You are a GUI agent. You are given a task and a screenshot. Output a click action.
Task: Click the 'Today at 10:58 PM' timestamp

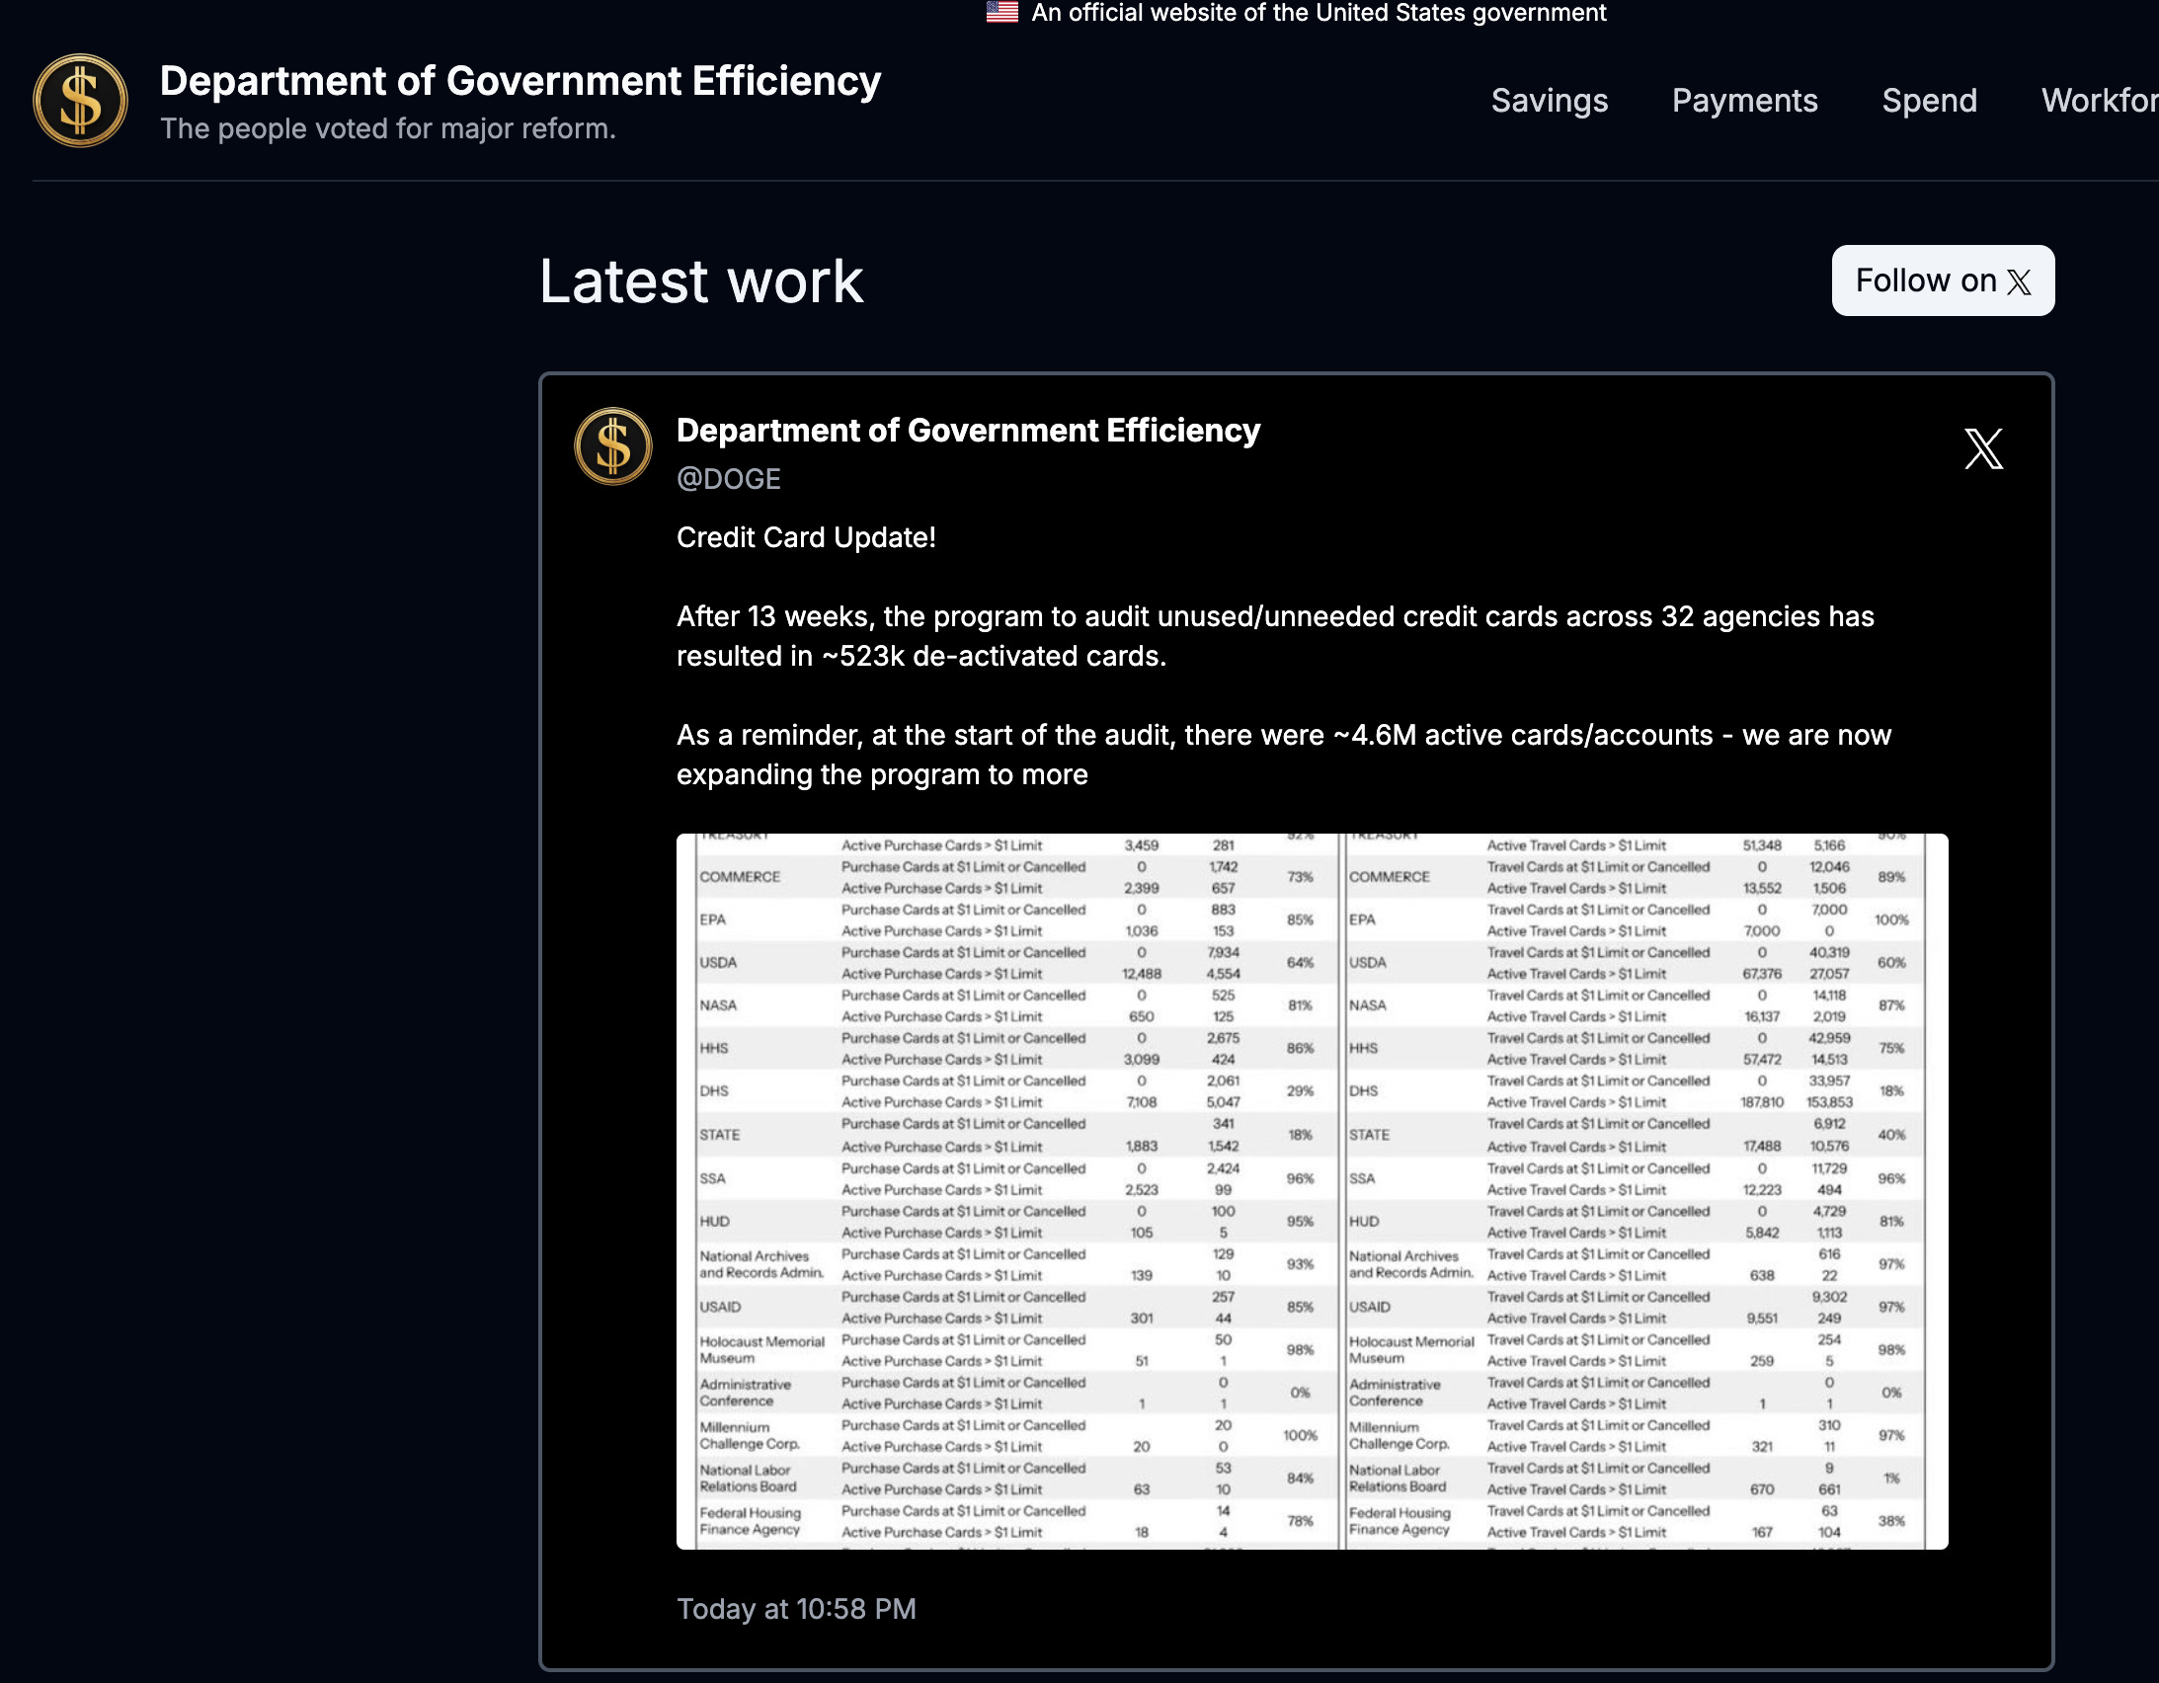[x=796, y=1609]
